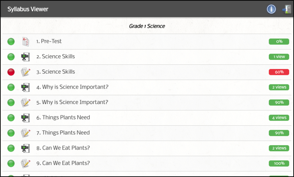Image resolution: width=294 pixels, height=177 pixels.
Task: Open the Pre-Test graded paper icon
Action: (25, 42)
